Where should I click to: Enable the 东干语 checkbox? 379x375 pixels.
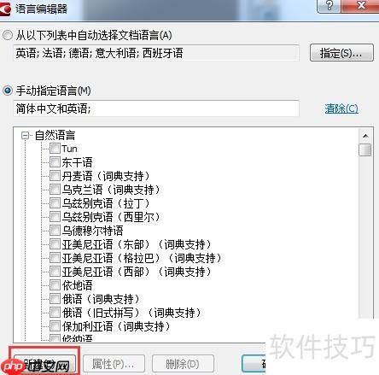point(55,162)
